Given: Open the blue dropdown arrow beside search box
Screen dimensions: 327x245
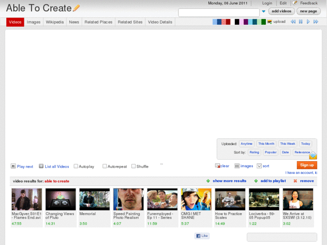Looking at the screenshot, I should tap(264, 12).
